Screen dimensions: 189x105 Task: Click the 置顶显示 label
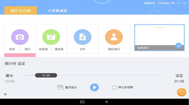tap(71, 87)
